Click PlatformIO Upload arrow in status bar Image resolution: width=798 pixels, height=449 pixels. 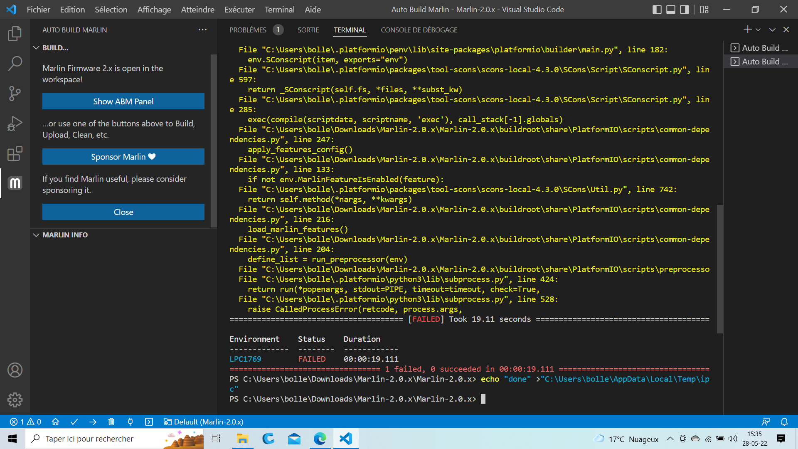coord(93,422)
